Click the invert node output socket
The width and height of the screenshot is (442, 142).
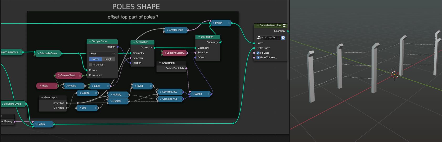click(x=153, y=86)
